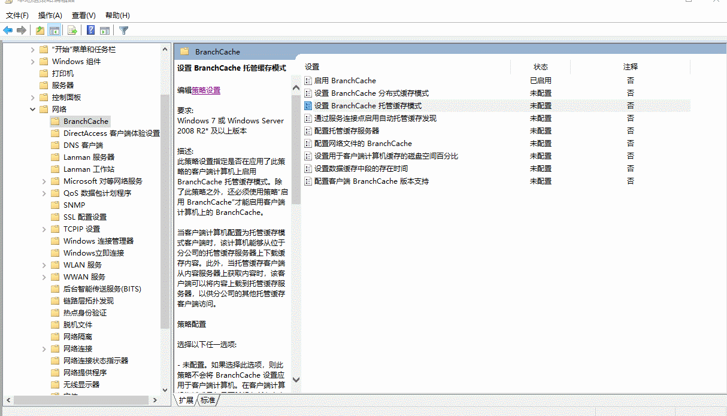Click policy icon beside 配置客户端 BranchCache 版本支持
This screenshot has width=727, height=416.
308,181
